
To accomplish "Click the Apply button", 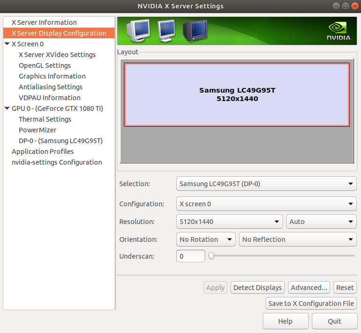I will (215, 288).
